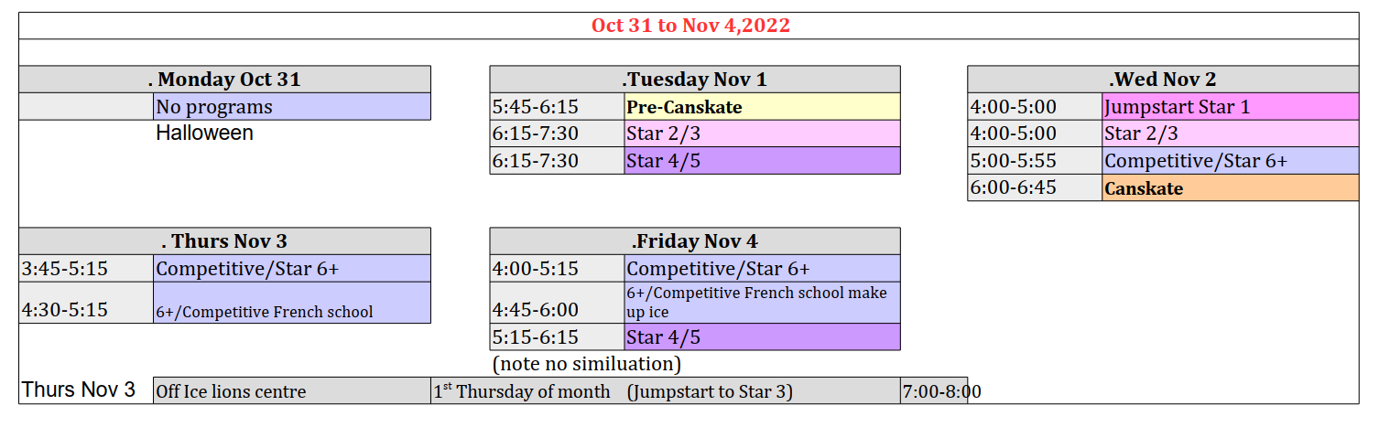Click Thursday's 6+/Competitive French school cell
1390x427 pixels.
(292, 303)
